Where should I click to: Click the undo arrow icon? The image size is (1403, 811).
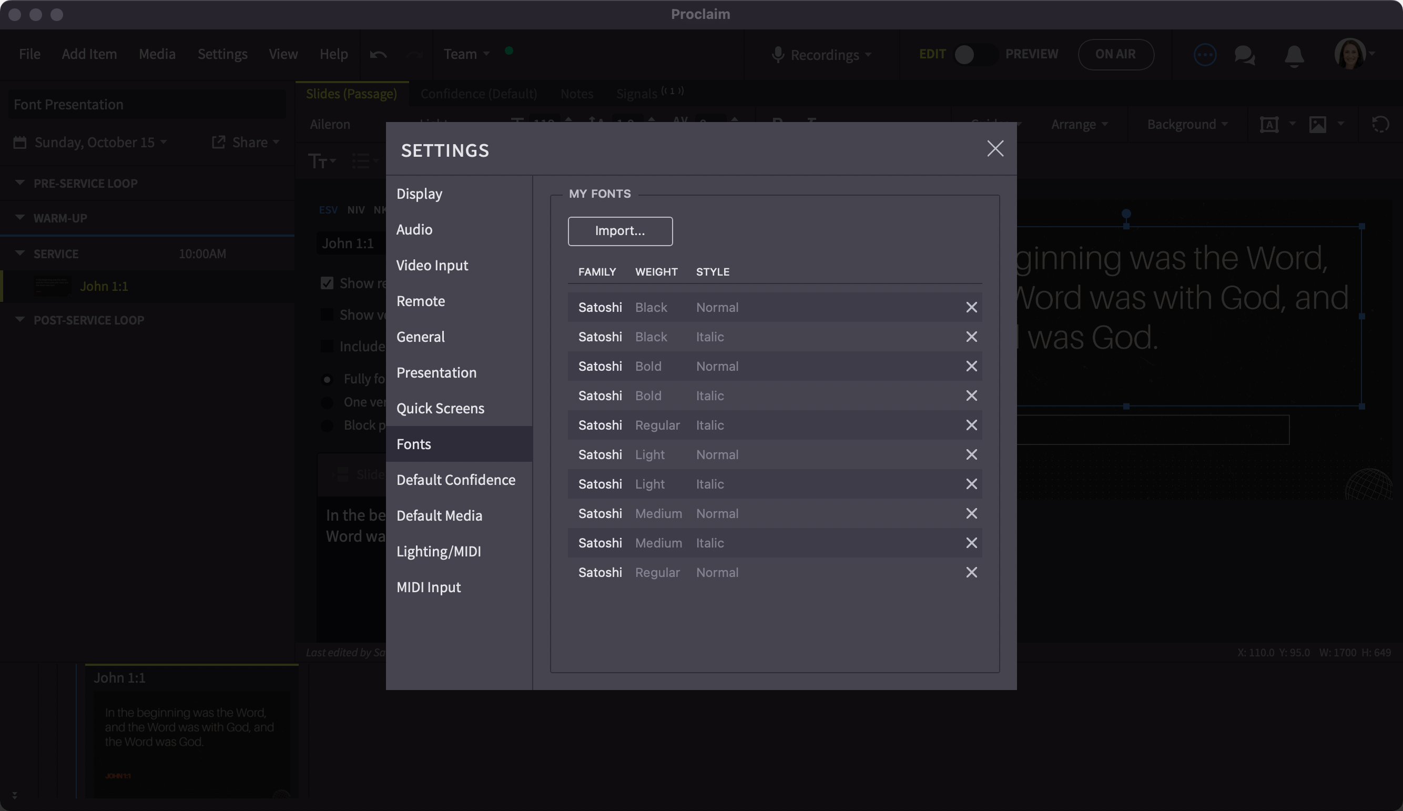pyautogui.click(x=378, y=55)
